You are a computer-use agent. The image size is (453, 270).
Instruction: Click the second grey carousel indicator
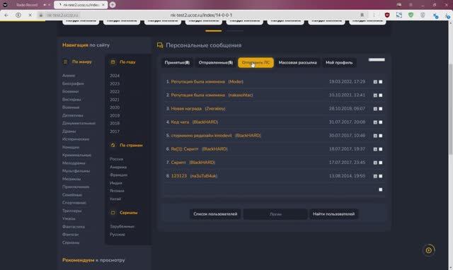coord(234,30)
